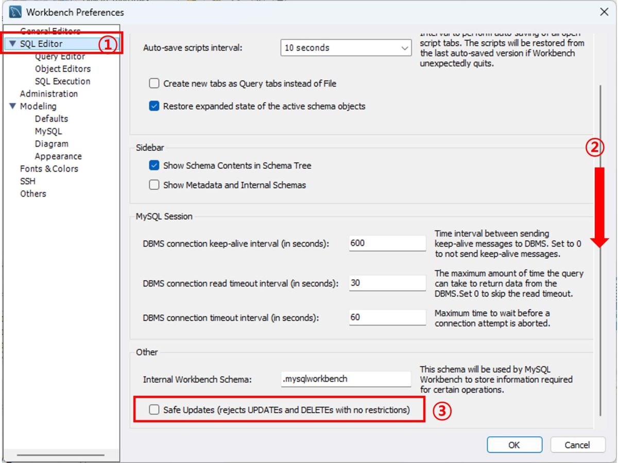The image size is (618, 463).
Task: Disable Restore expanded state of active schema objects
Action: pyautogui.click(x=154, y=106)
